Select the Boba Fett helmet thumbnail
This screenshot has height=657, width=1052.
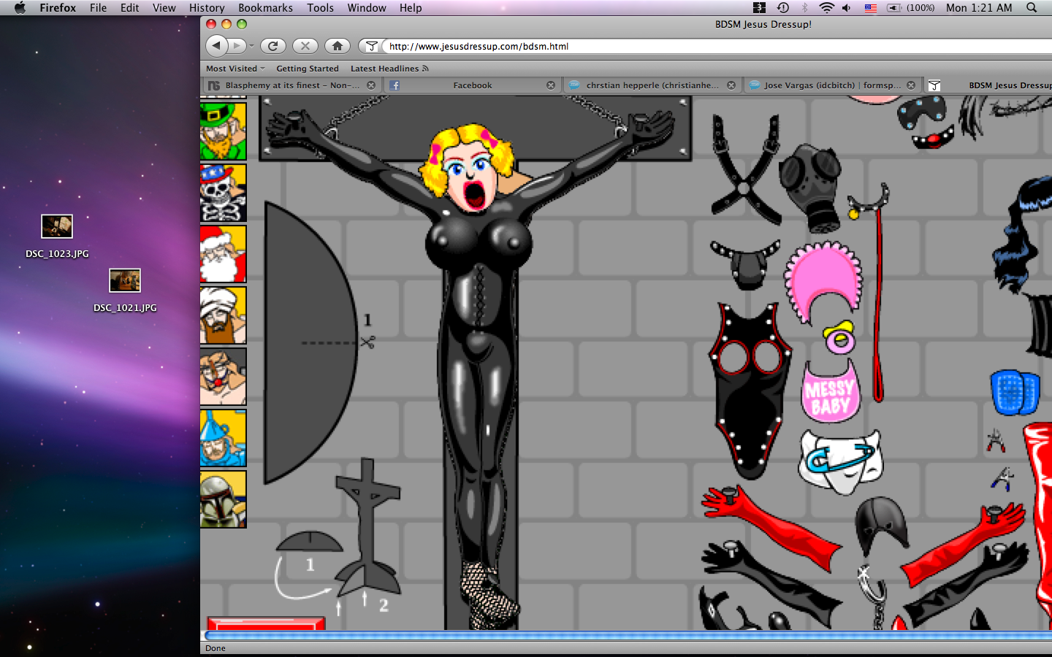coord(223,499)
